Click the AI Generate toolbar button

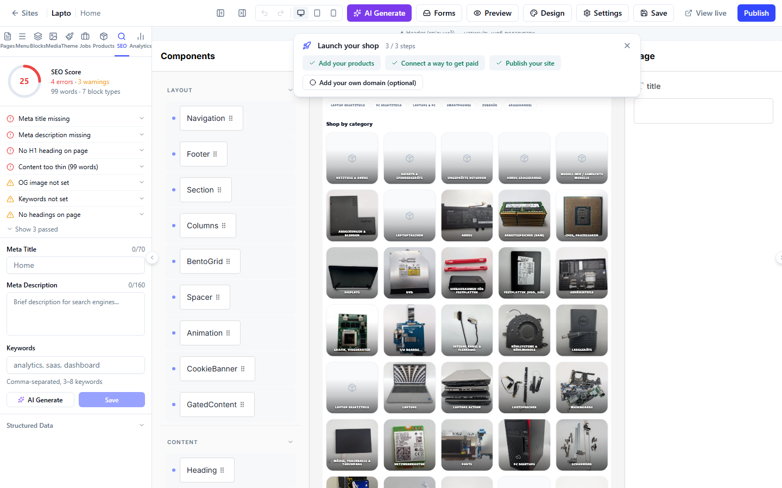coord(379,13)
